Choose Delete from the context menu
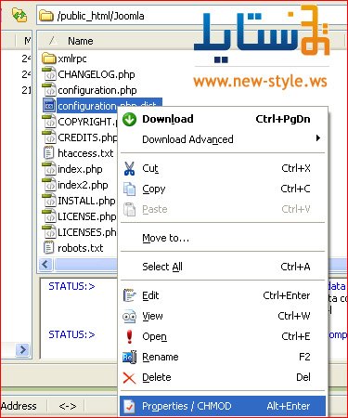This screenshot has height=418, width=348. (223, 377)
